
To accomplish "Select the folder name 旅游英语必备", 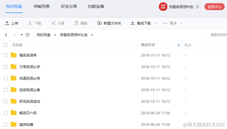I will coord(30,90).
